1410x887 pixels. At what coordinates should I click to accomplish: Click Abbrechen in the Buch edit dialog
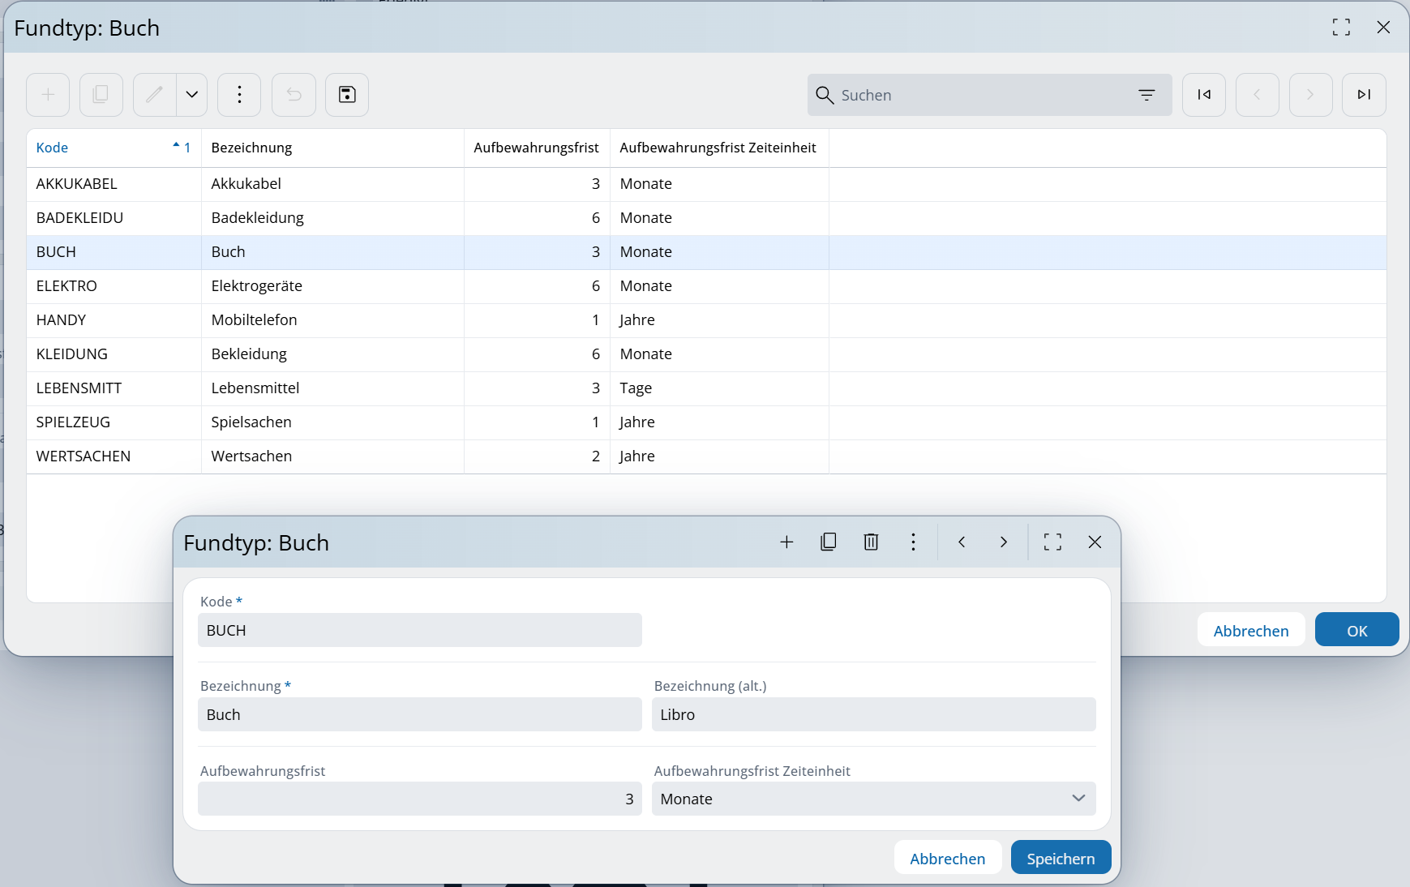click(x=947, y=859)
